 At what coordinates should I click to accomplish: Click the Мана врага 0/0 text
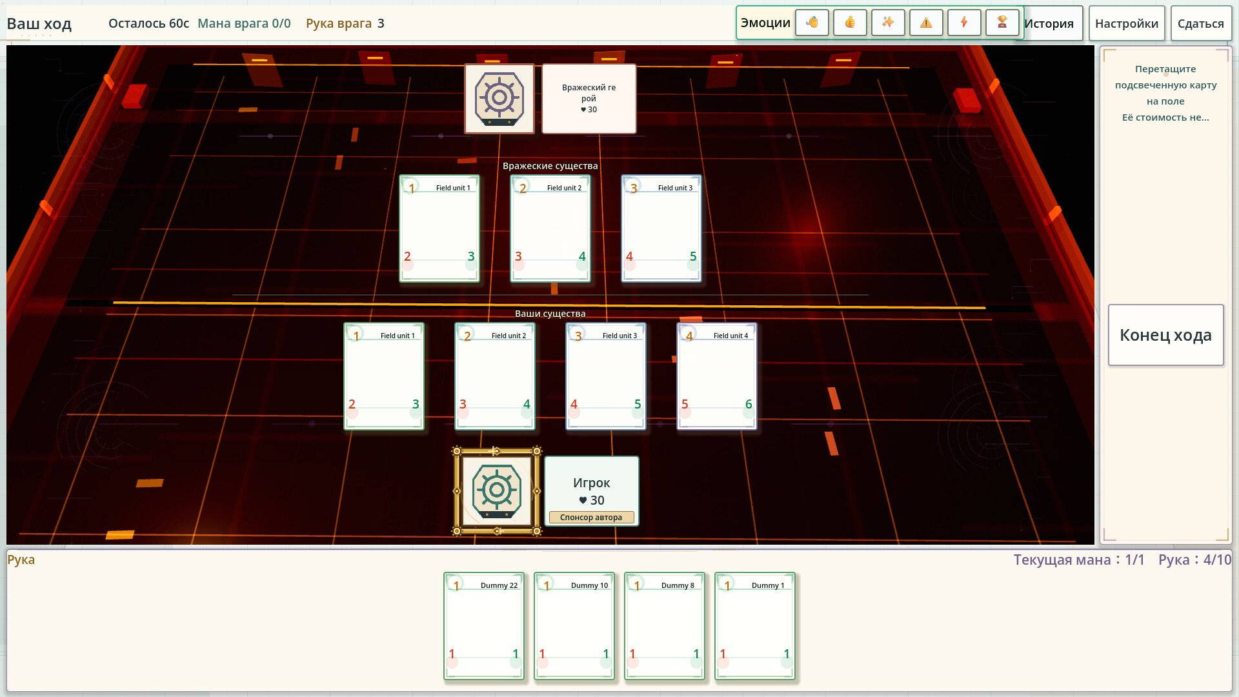click(x=244, y=23)
